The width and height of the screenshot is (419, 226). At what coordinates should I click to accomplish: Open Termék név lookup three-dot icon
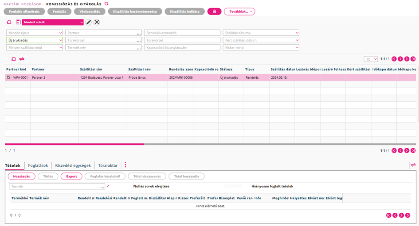[139, 48]
